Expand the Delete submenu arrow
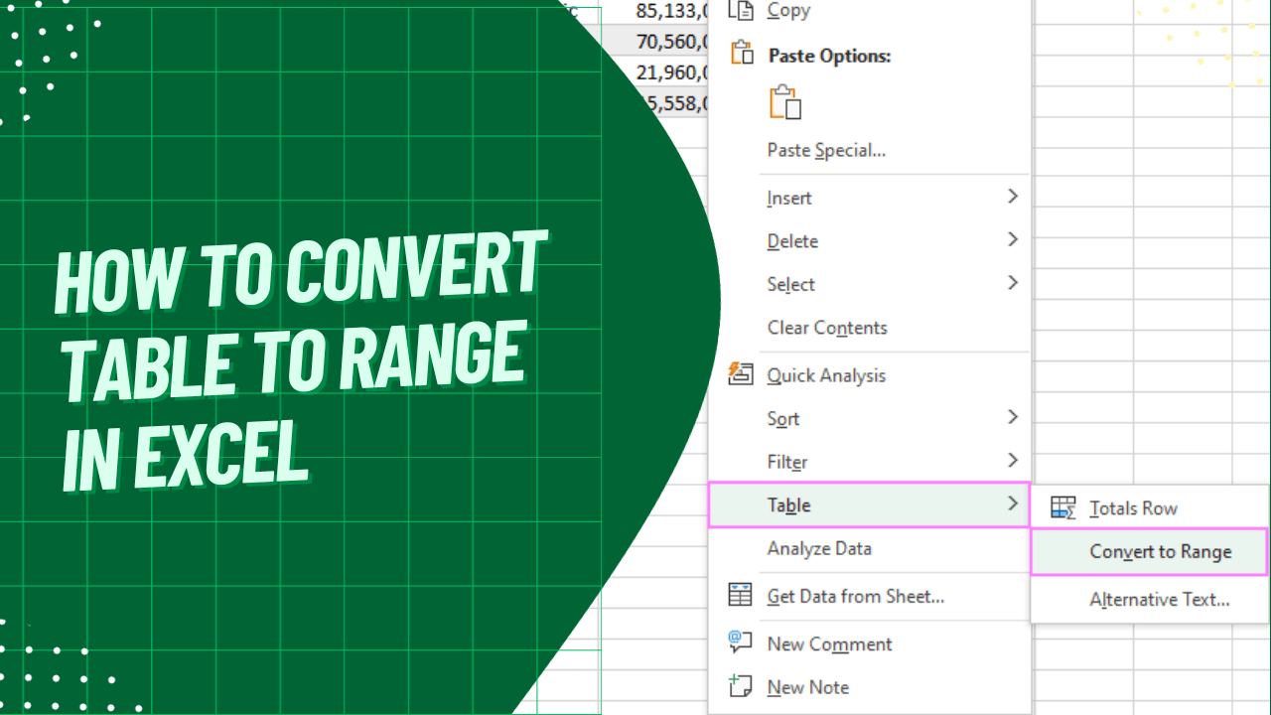The width and height of the screenshot is (1271, 715). tap(1014, 239)
